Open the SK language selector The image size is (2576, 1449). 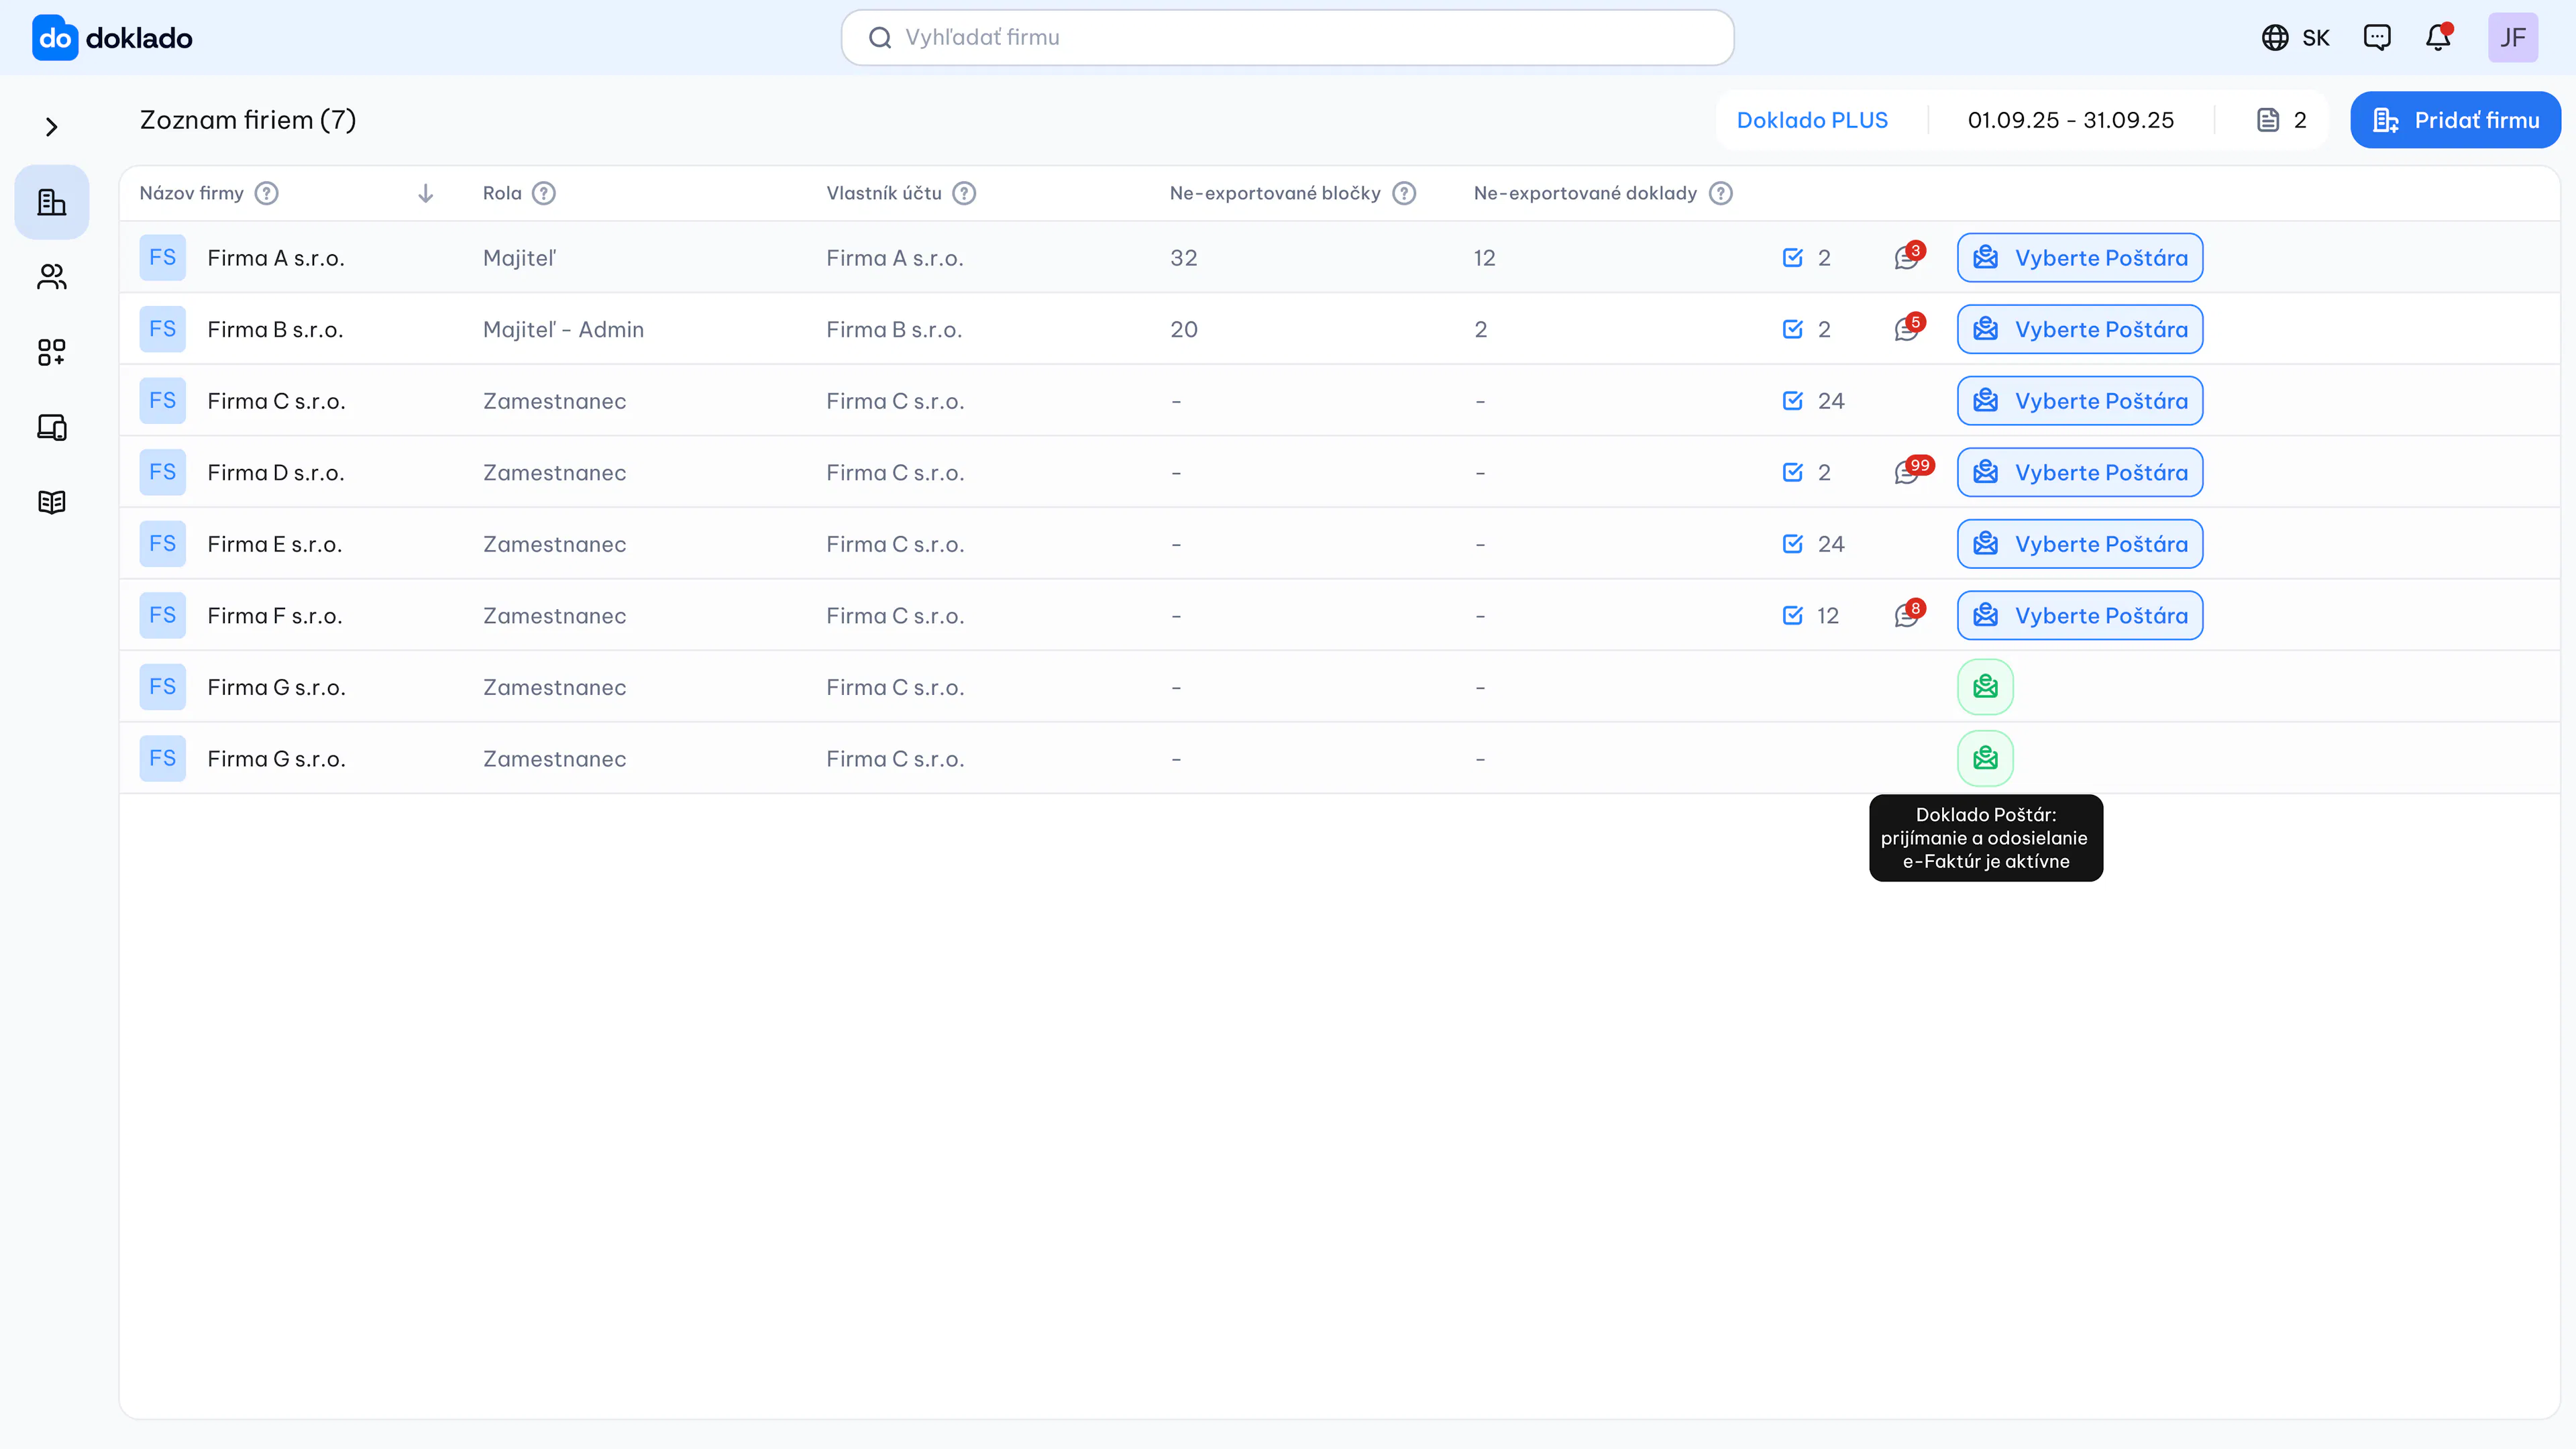coord(2296,38)
